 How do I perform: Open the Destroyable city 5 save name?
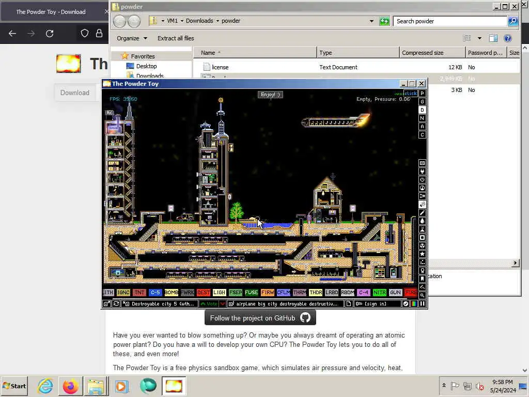[160, 304]
